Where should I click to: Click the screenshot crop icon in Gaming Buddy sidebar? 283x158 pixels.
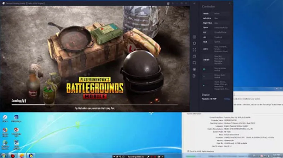click(x=194, y=63)
